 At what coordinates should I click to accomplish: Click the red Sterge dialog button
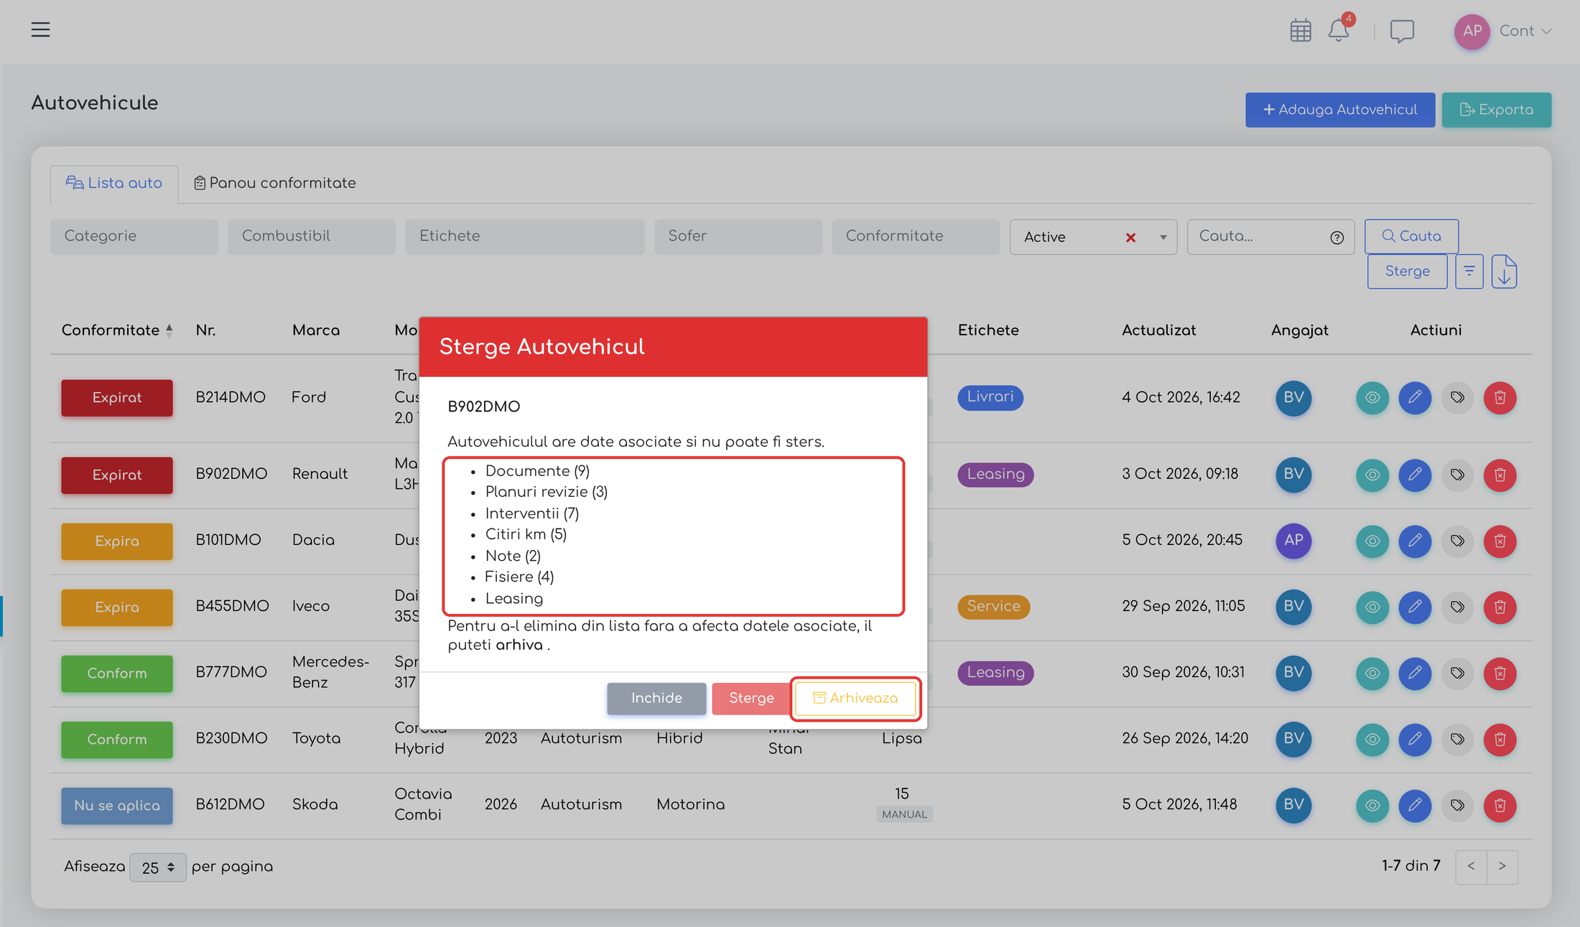[751, 698]
